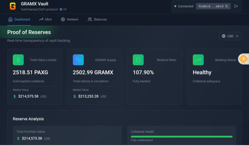This screenshot has height=146, width=249.
Task: Open the Mint tab
Action: click(x=45, y=19)
